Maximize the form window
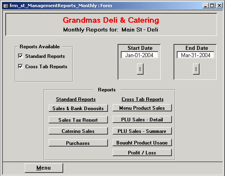This screenshot has width=225, height=176. point(212,6)
